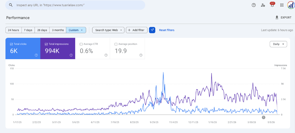Open the notifications bell with 121 badge
Screen dimensions: 295x133
pyautogui.click(x=272, y=5)
